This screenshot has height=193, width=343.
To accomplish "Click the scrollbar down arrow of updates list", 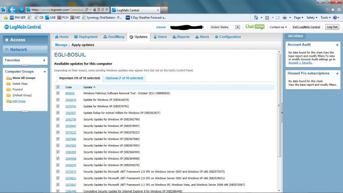I will click(279, 191).
